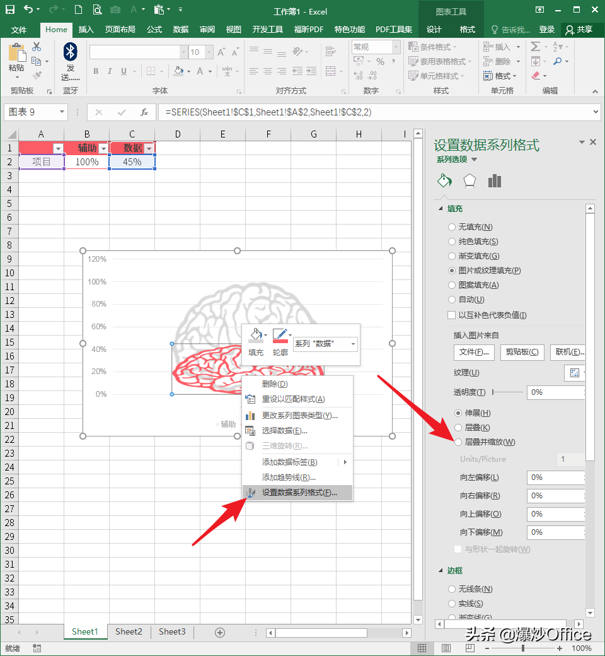605x656 pixels.
Task: Close the Format Data Series pane
Action: 593,143
